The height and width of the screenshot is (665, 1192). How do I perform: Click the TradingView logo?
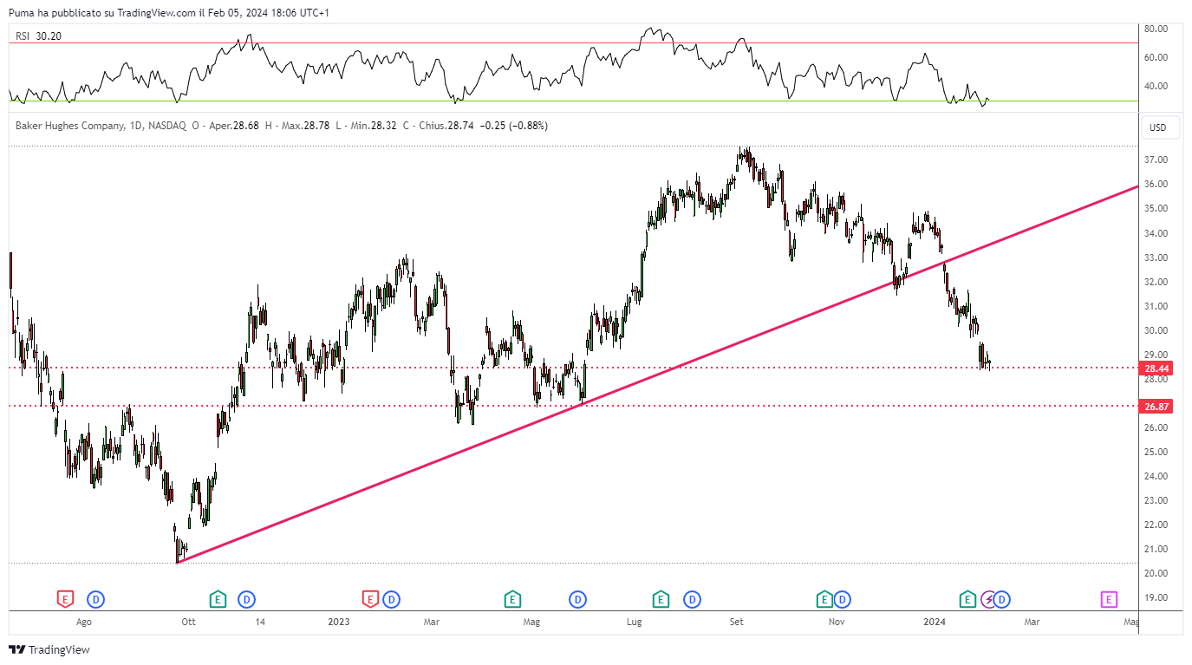(49, 649)
